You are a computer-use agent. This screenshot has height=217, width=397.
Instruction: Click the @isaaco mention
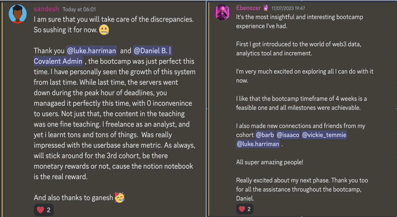288,135
